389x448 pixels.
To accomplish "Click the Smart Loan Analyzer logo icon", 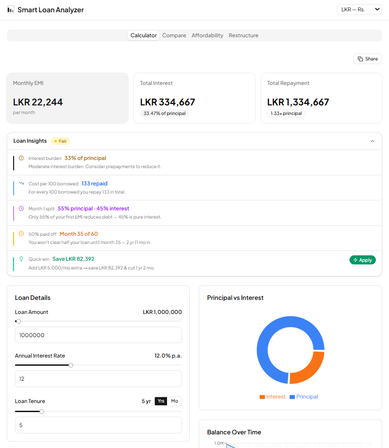I will pyautogui.click(x=10, y=10).
